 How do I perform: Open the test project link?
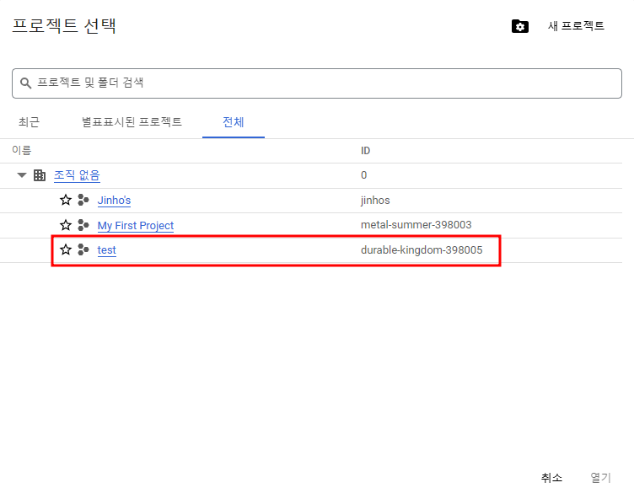pyautogui.click(x=107, y=250)
